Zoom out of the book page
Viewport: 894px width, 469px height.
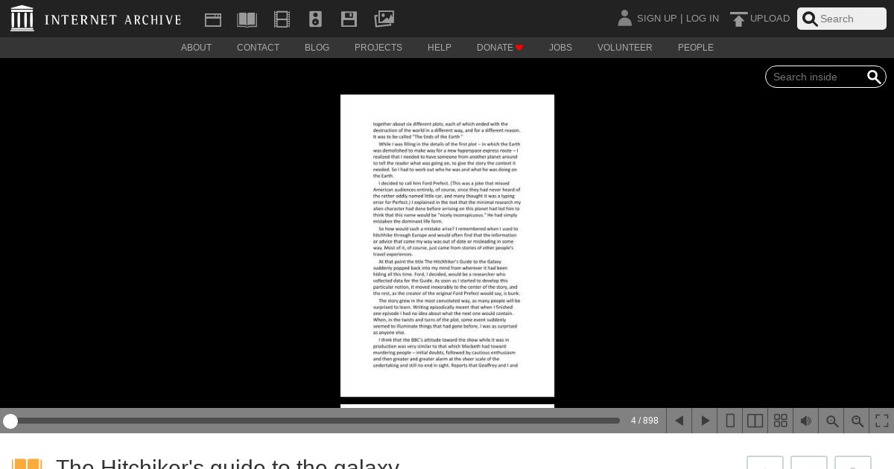point(831,421)
